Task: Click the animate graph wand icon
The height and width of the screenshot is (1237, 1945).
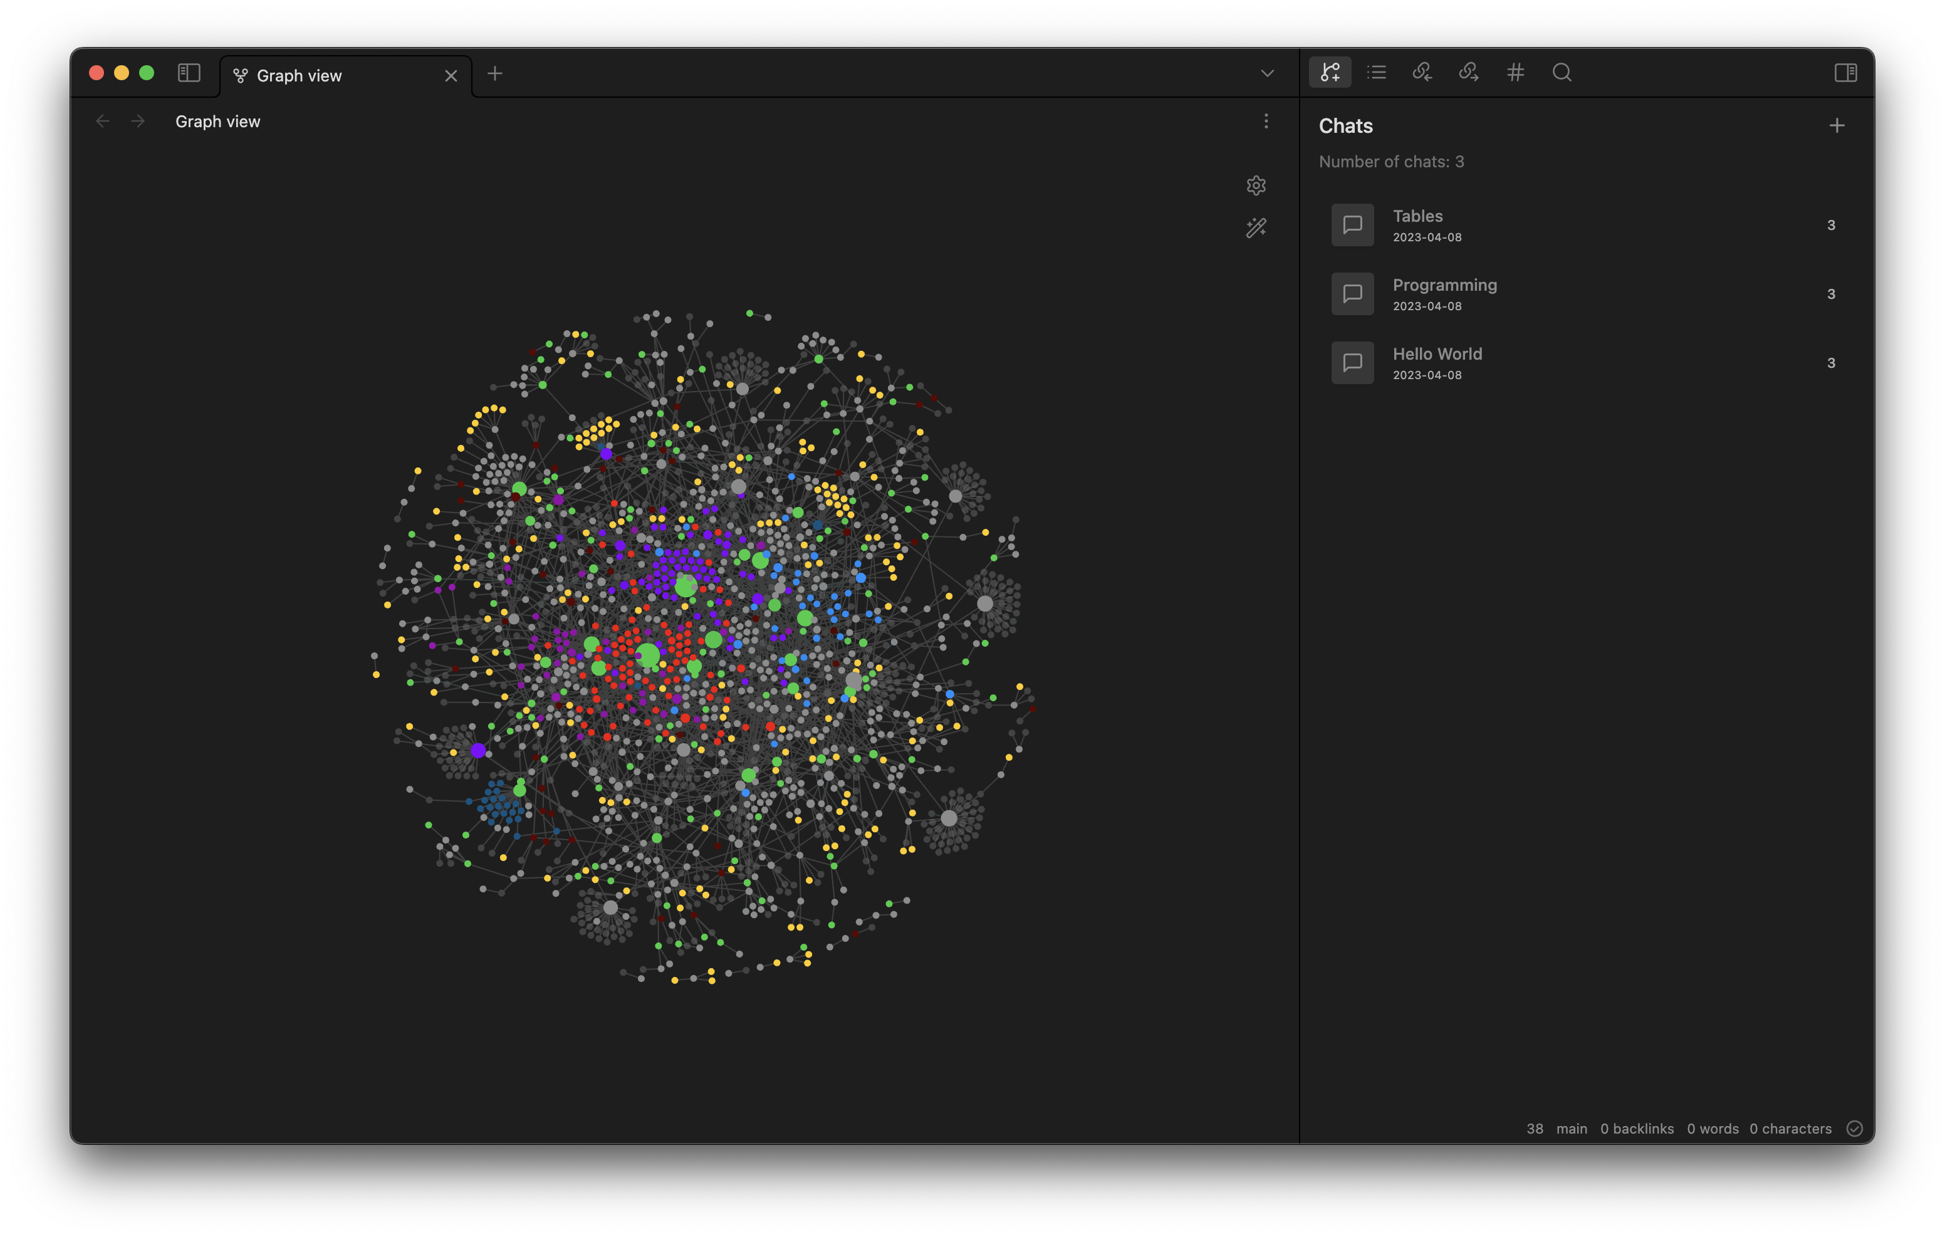Action: coord(1255,228)
